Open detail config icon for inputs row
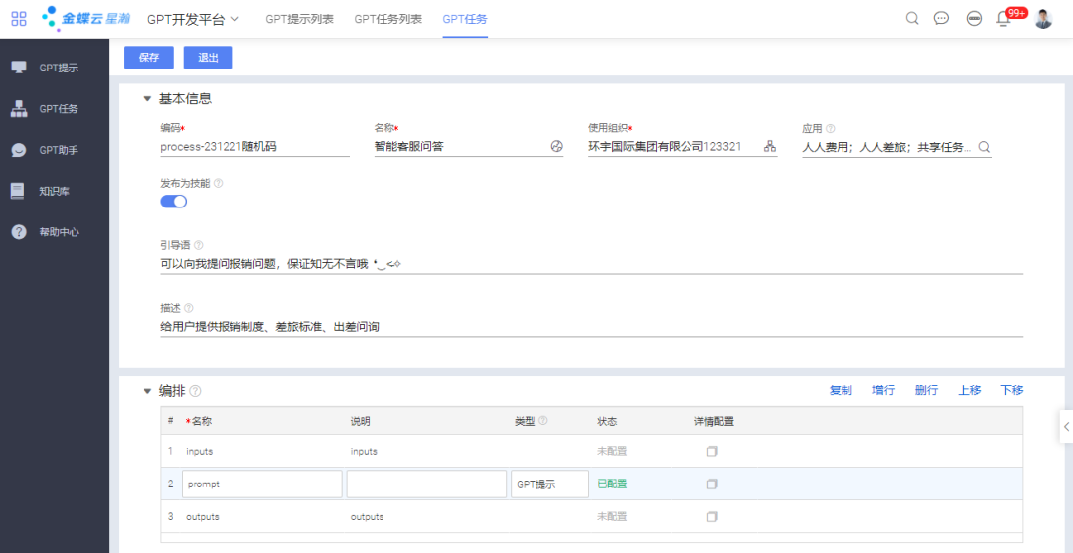Image resolution: width=1073 pixels, height=553 pixels. (712, 451)
